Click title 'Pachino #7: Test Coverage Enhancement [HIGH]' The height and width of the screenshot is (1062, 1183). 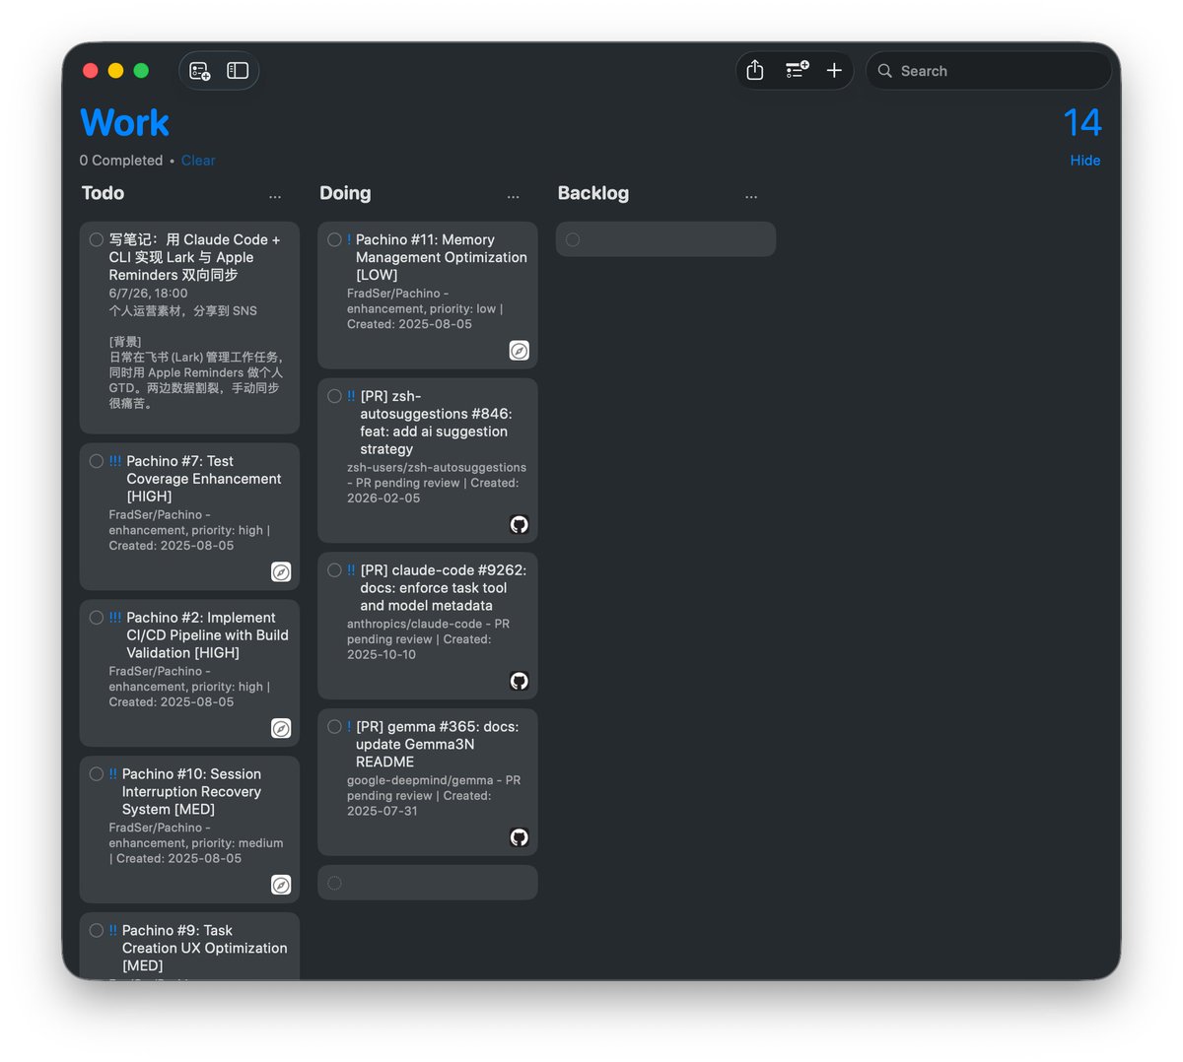point(203,479)
